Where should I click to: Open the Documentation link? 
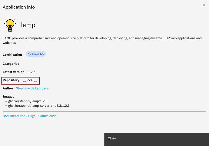point(14,116)
